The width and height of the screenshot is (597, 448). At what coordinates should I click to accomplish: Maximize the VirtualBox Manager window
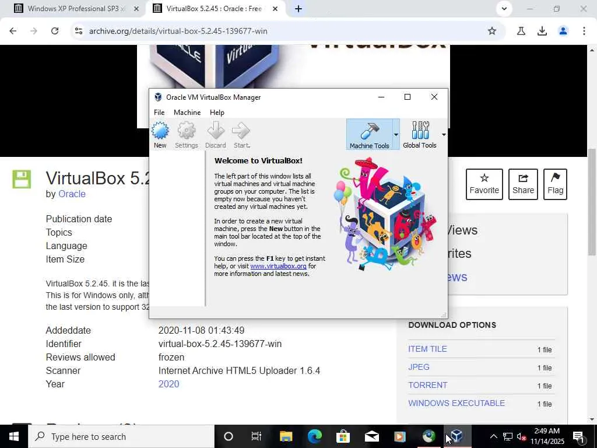pyautogui.click(x=408, y=97)
